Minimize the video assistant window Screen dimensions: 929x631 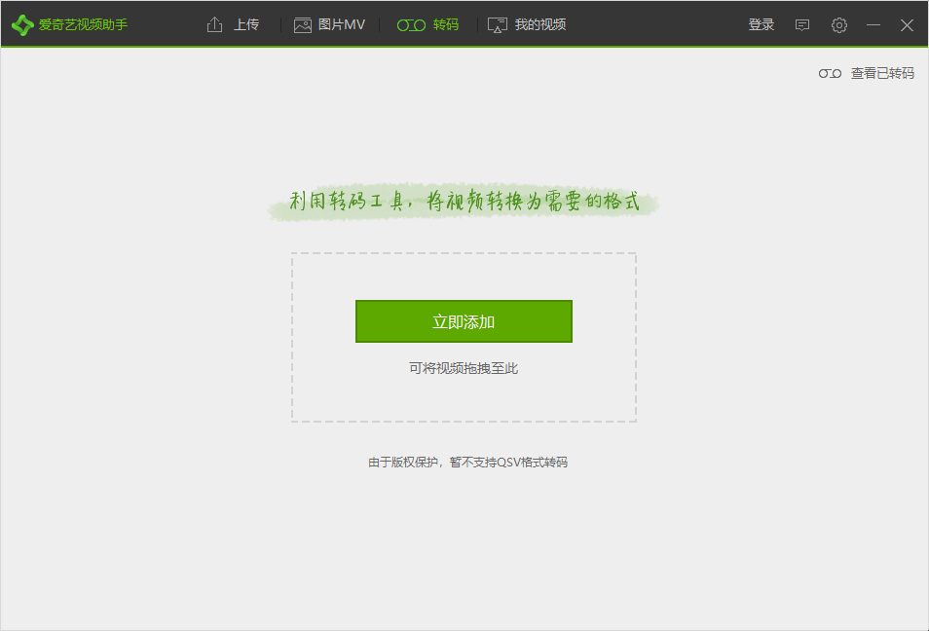pyautogui.click(x=873, y=25)
